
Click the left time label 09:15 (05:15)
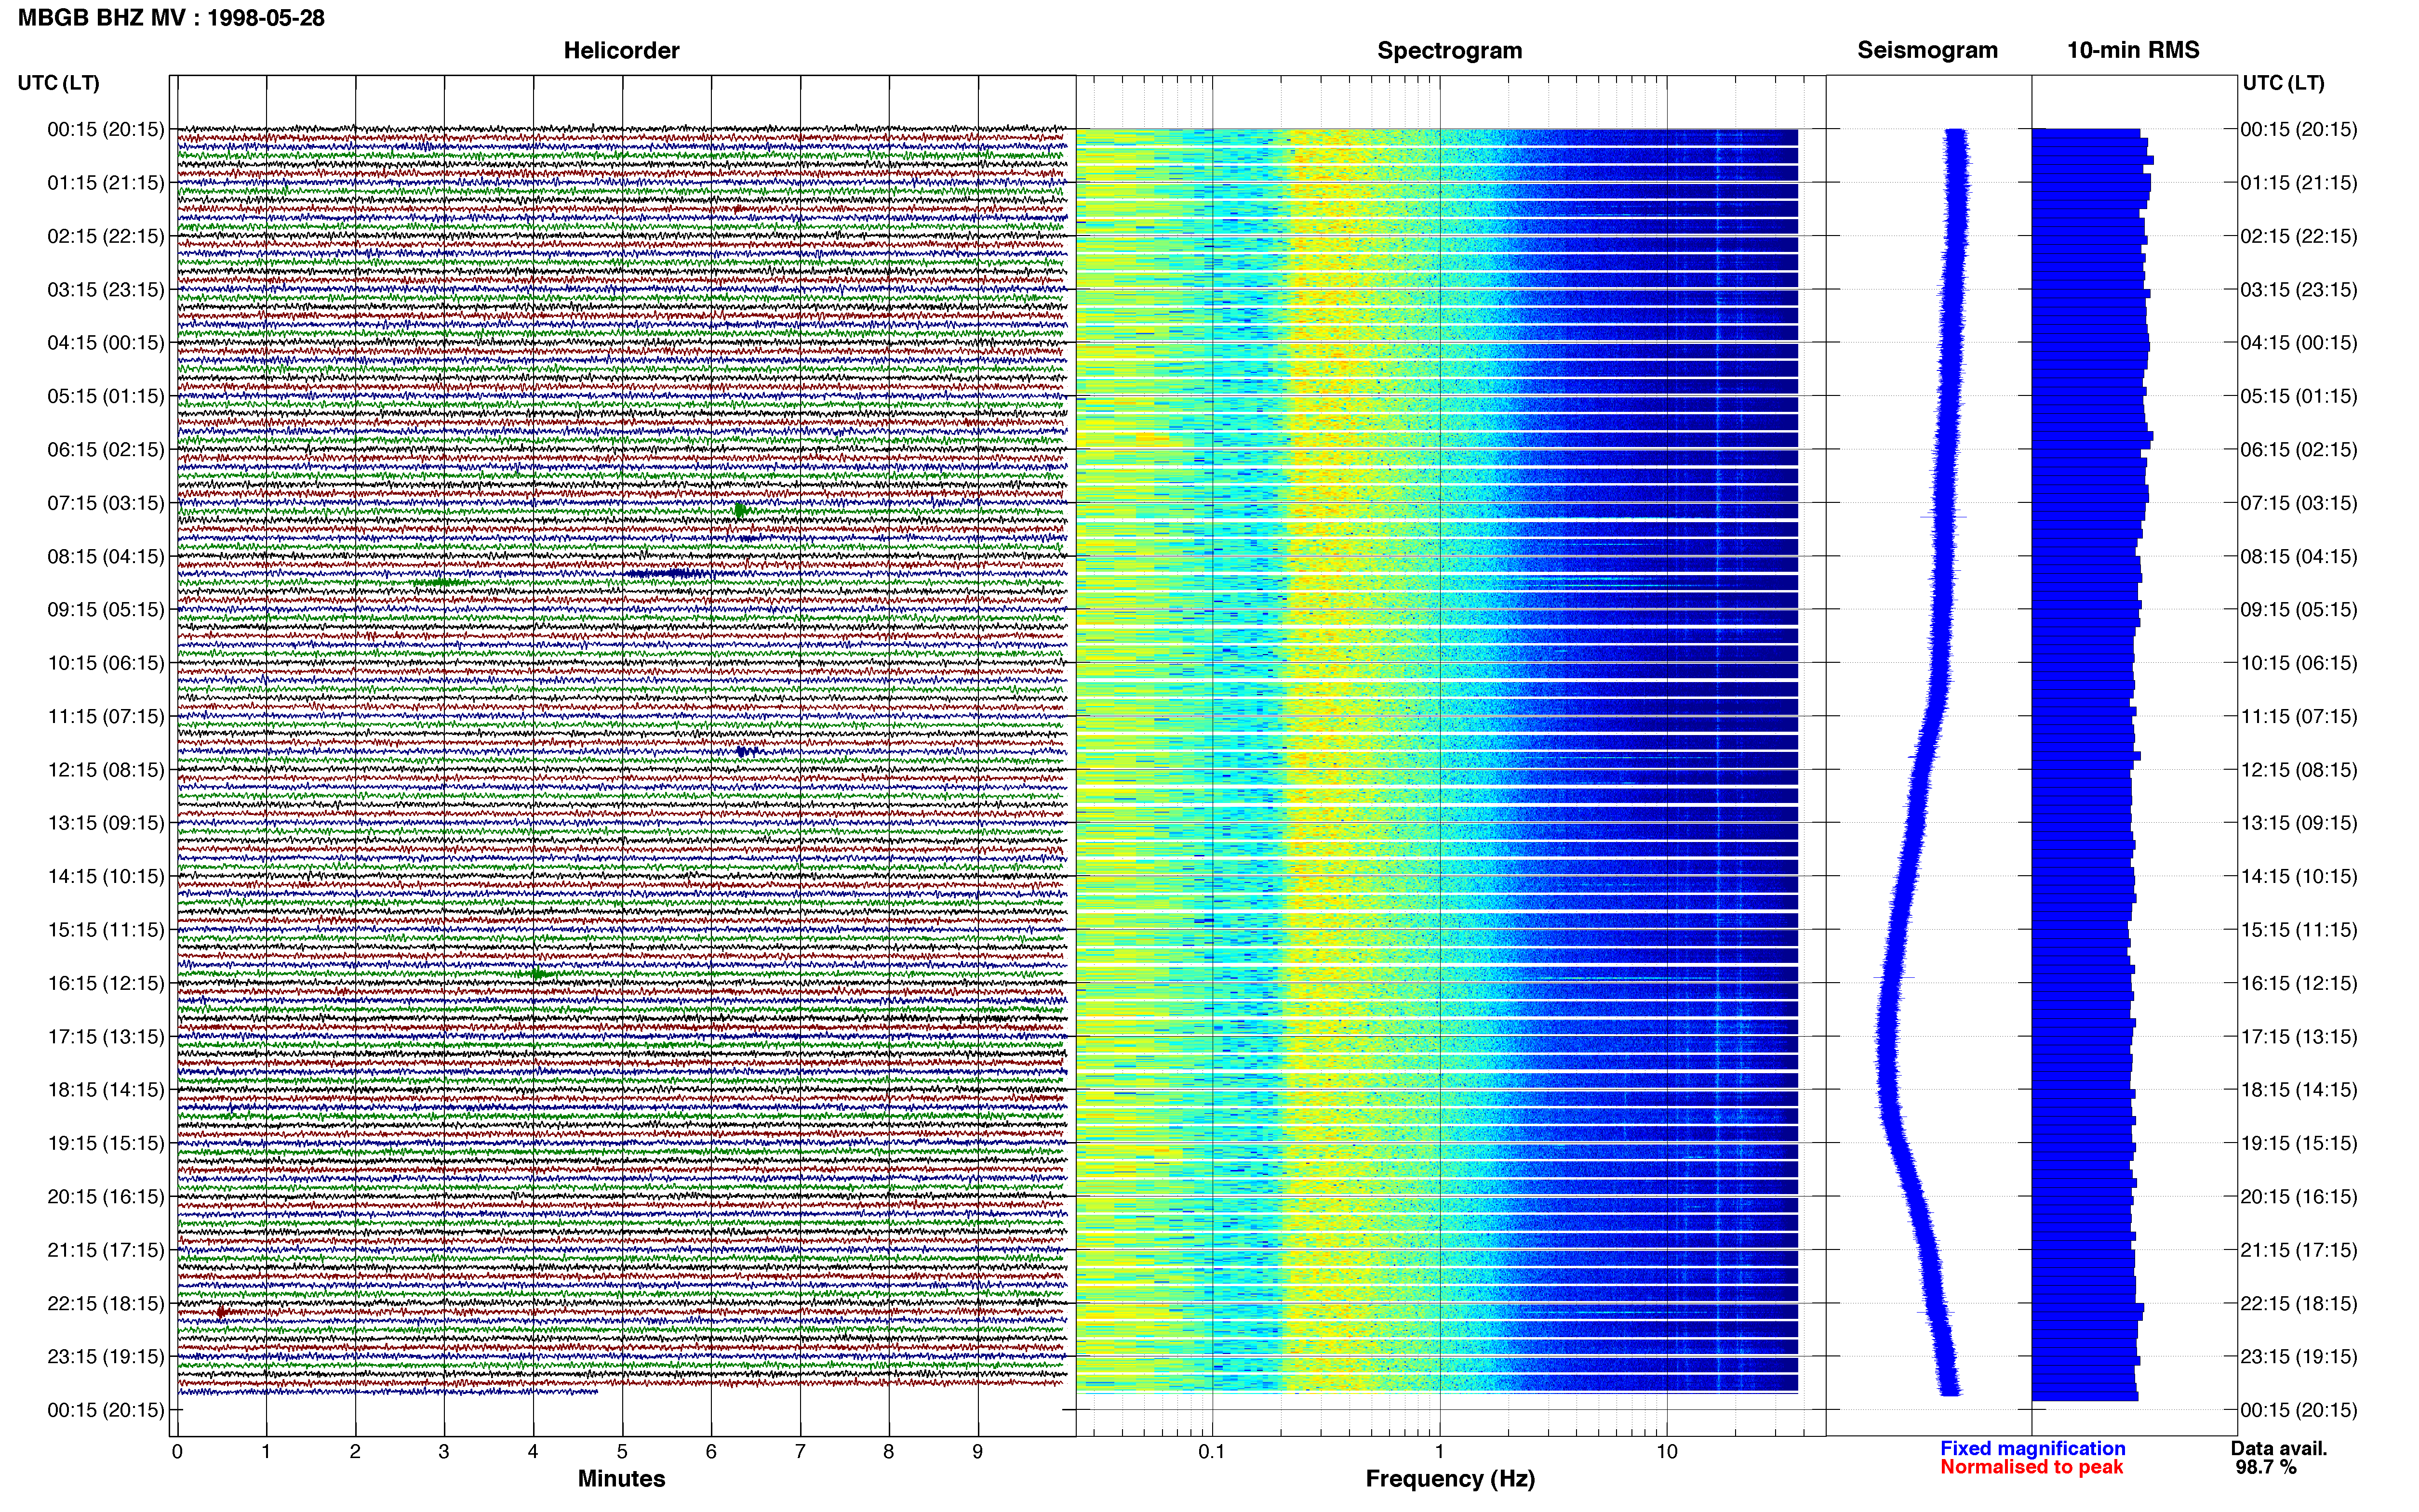[x=106, y=610]
